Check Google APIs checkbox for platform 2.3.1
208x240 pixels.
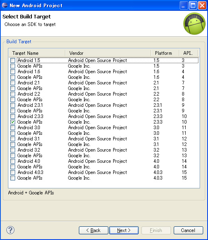click(x=13, y=111)
